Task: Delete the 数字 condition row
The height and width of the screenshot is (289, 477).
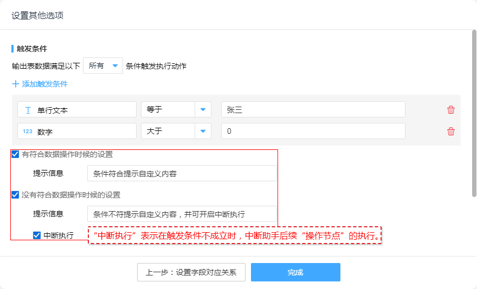Action: click(x=450, y=132)
